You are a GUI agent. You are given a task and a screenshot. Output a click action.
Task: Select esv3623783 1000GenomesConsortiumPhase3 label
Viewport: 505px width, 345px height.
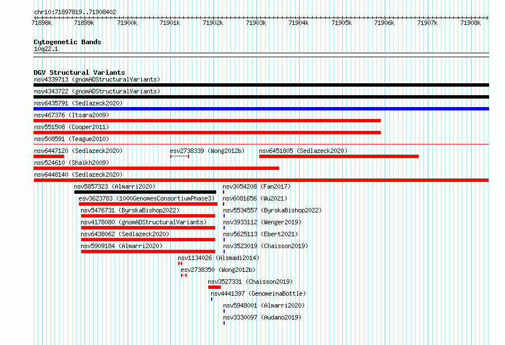146,198
